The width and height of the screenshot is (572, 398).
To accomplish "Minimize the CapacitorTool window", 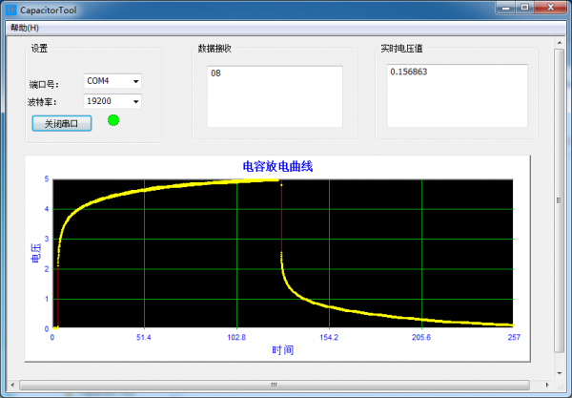I will [505, 8].
